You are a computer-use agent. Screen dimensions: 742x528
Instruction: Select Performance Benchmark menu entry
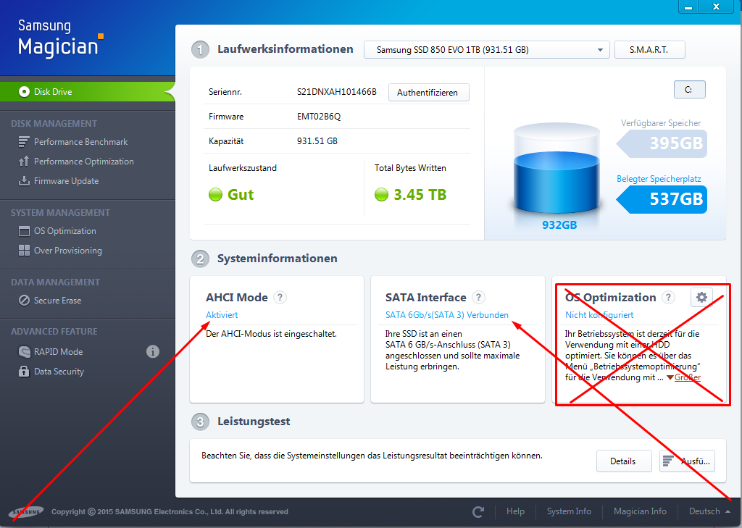(81, 141)
